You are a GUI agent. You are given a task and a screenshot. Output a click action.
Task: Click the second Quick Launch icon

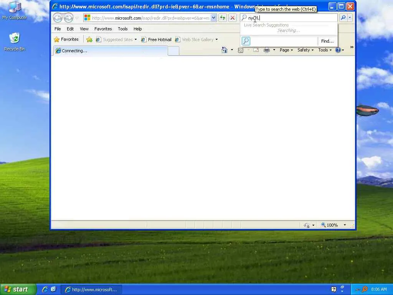(53, 289)
